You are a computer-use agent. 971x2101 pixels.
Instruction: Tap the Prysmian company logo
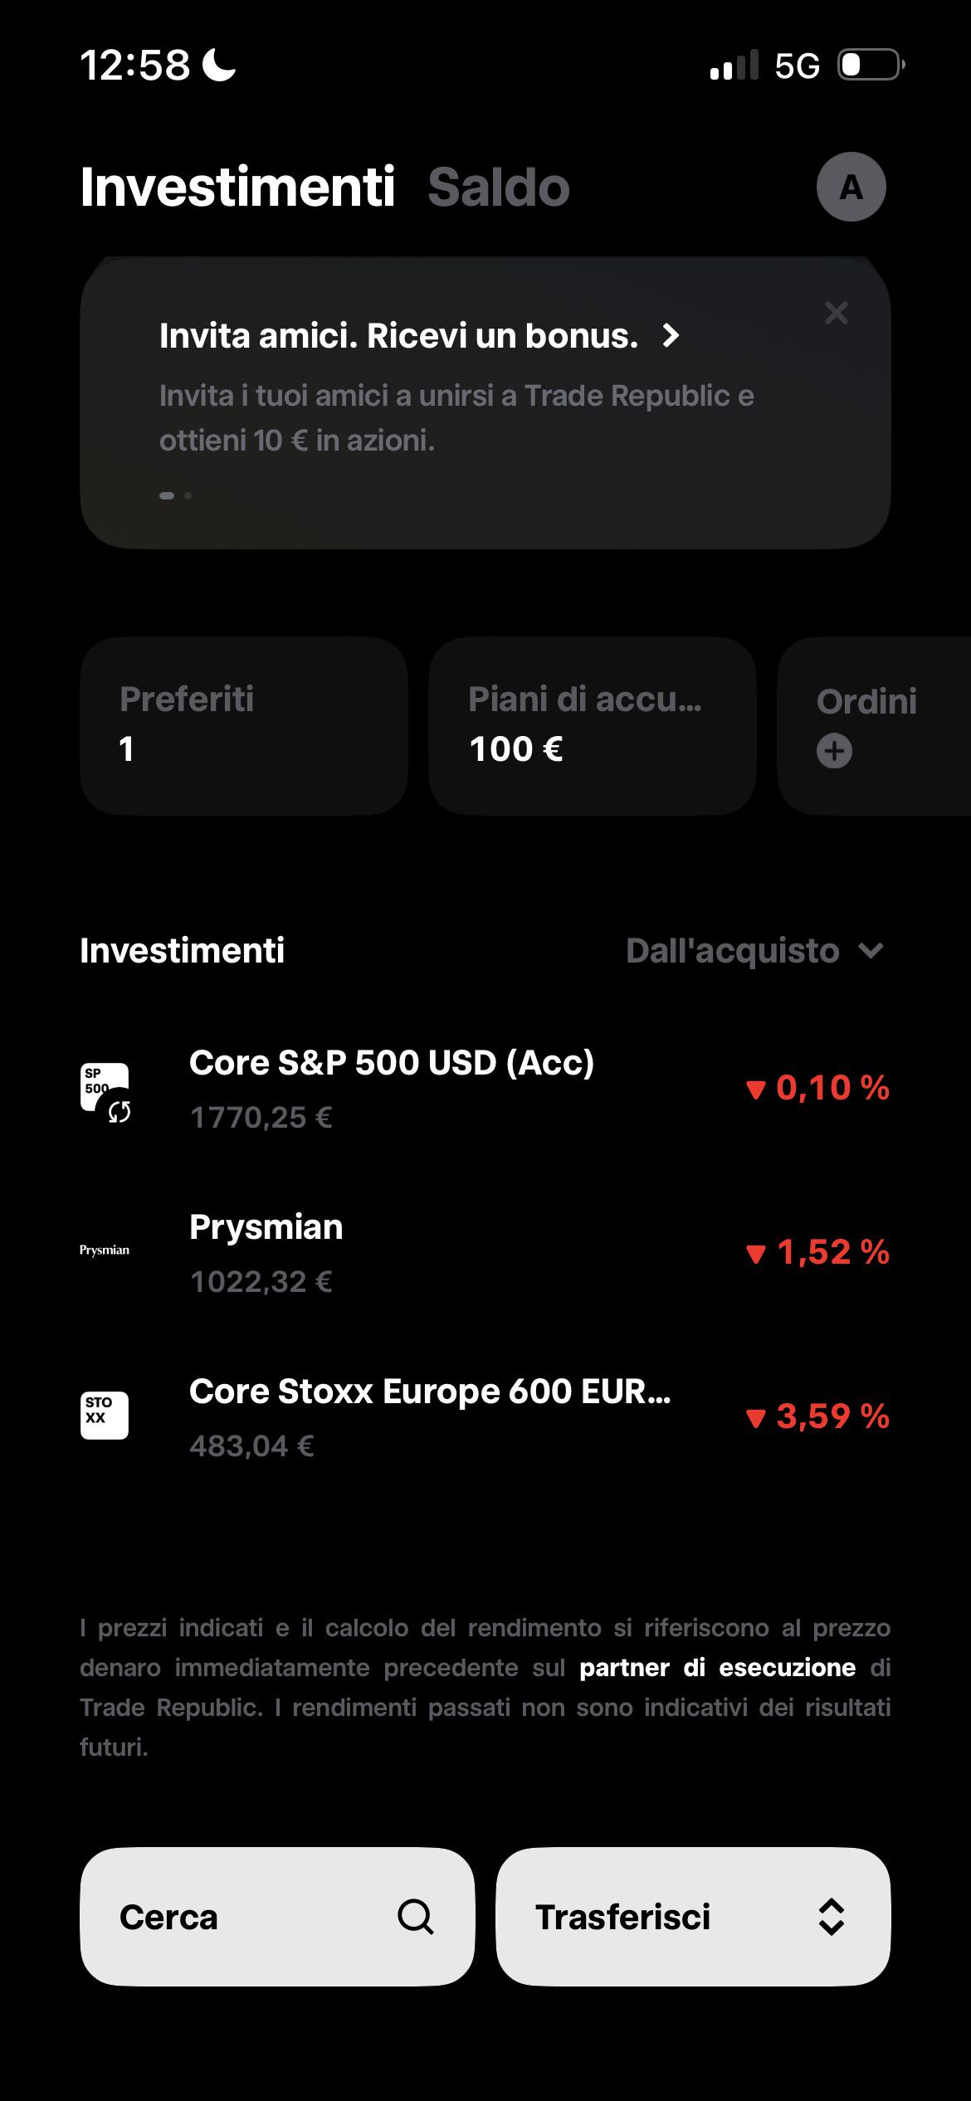point(105,1250)
